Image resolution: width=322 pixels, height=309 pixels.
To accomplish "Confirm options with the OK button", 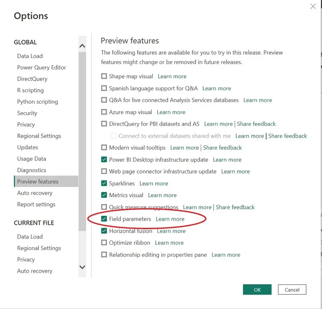I will (x=257, y=289).
